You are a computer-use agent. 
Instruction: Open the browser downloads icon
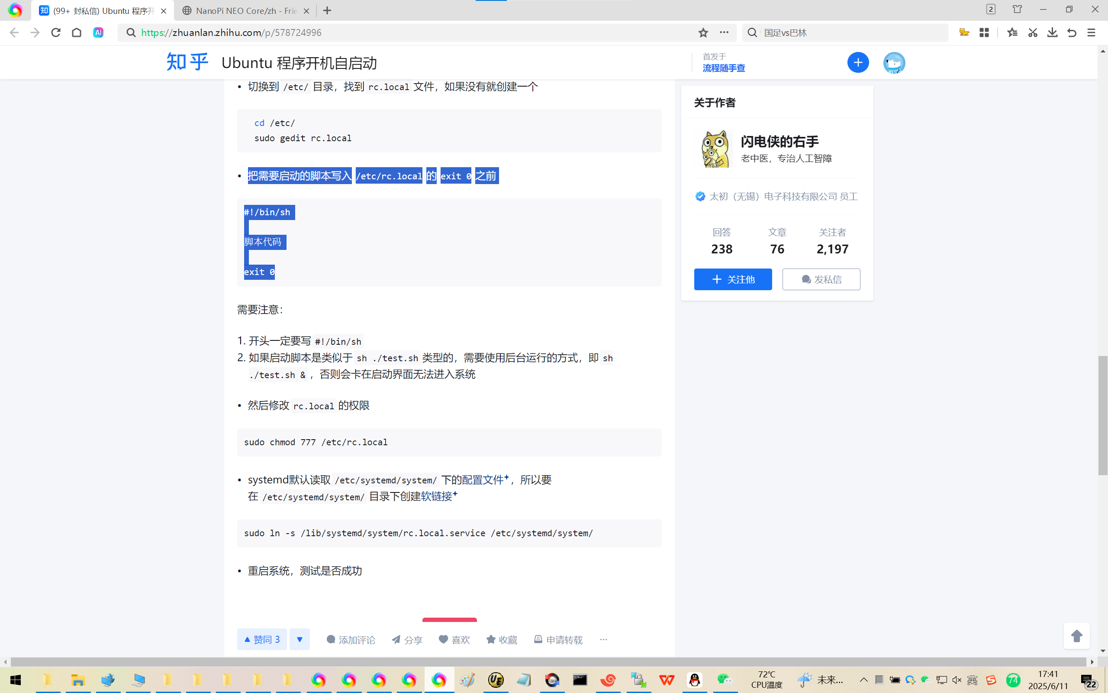tap(1052, 32)
